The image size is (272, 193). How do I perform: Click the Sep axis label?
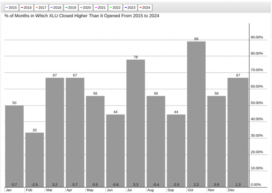coord(171,190)
